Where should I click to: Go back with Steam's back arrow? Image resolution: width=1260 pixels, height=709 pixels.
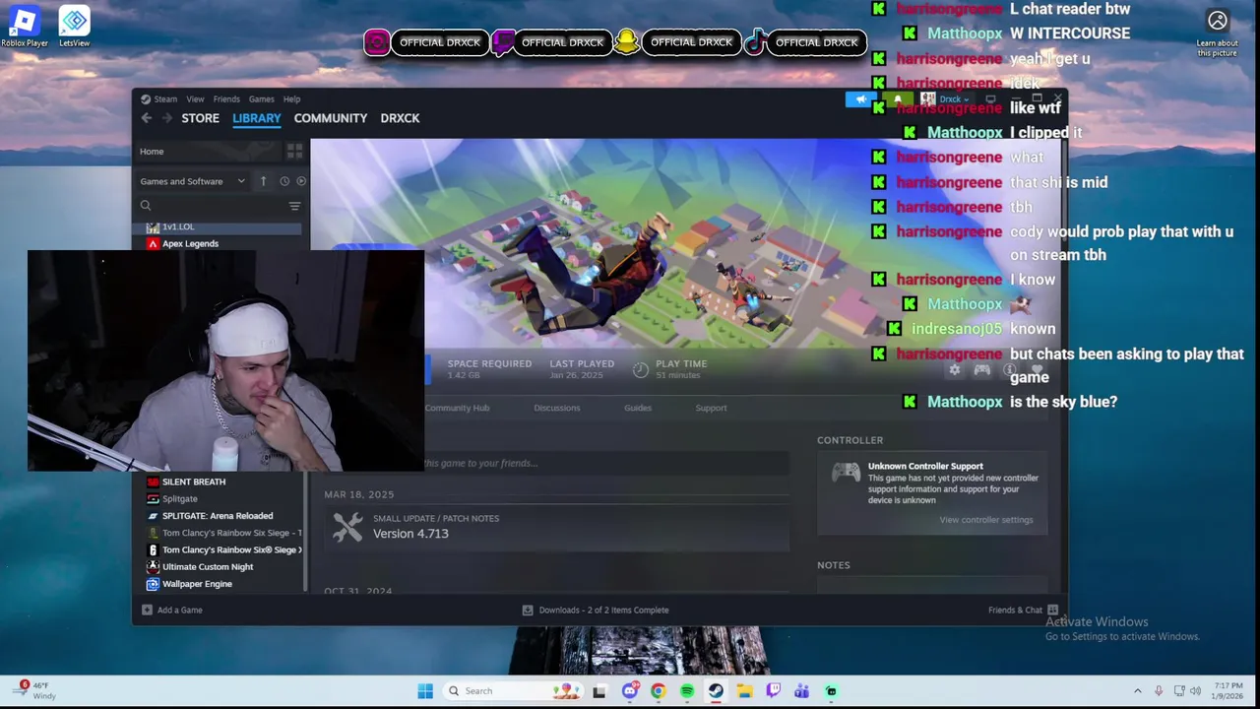(x=146, y=118)
